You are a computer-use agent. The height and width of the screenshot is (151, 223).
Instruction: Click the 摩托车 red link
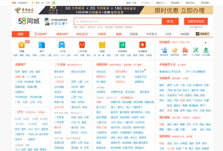tap(58, 128)
